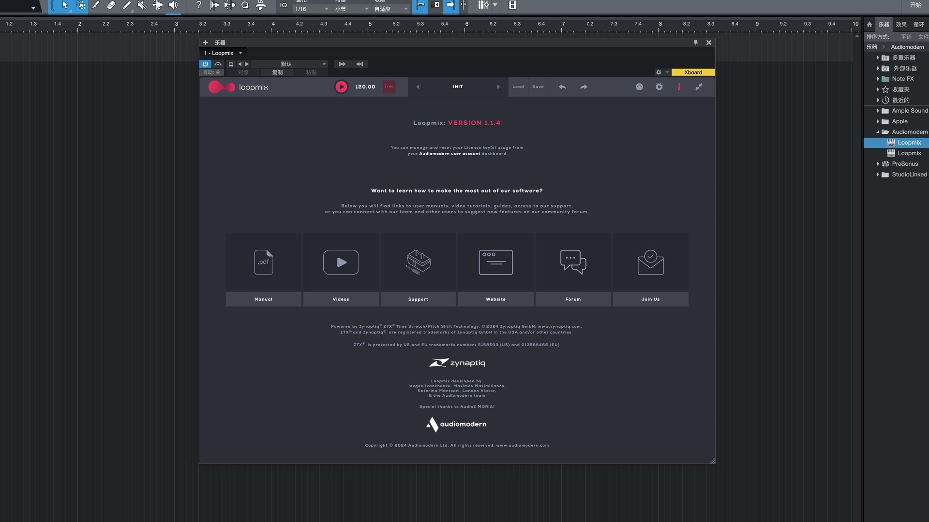Select the Mute tool

tap(142, 5)
